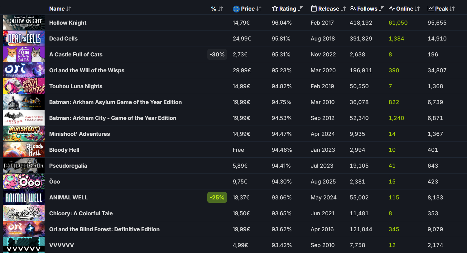Click the calendar icon beside Release
The width and height of the screenshot is (467, 253).
point(314,9)
